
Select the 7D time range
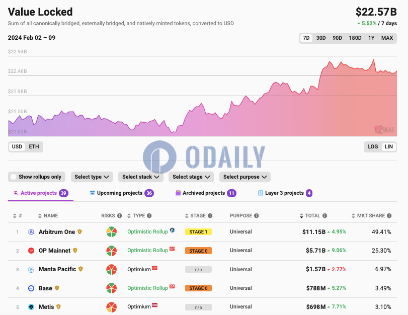click(x=306, y=38)
